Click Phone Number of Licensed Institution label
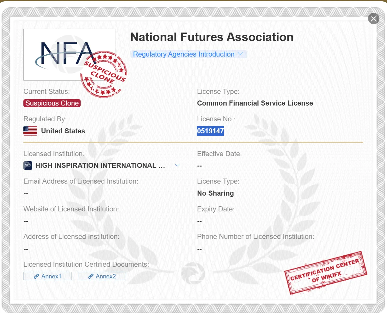The height and width of the screenshot is (316, 387). [x=256, y=237]
